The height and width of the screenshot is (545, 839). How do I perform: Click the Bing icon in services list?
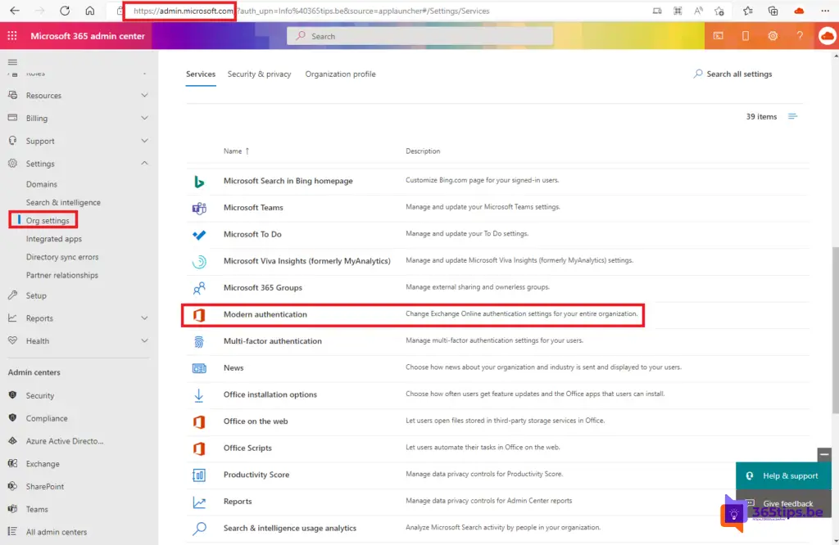coord(199,181)
